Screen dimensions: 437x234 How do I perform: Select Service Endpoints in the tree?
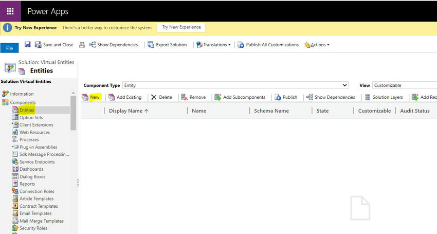37,162
